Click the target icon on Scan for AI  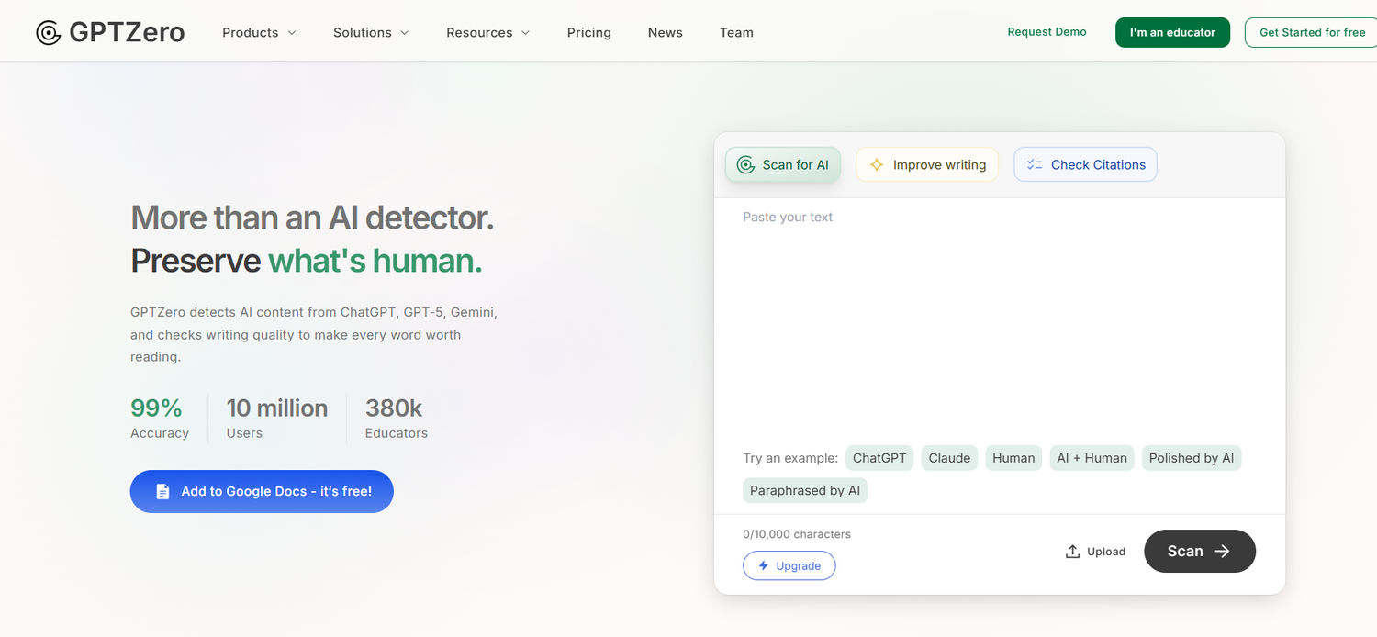[746, 165]
